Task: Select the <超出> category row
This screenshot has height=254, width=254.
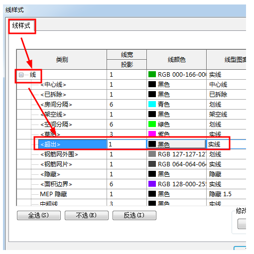Action: (x=73, y=144)
